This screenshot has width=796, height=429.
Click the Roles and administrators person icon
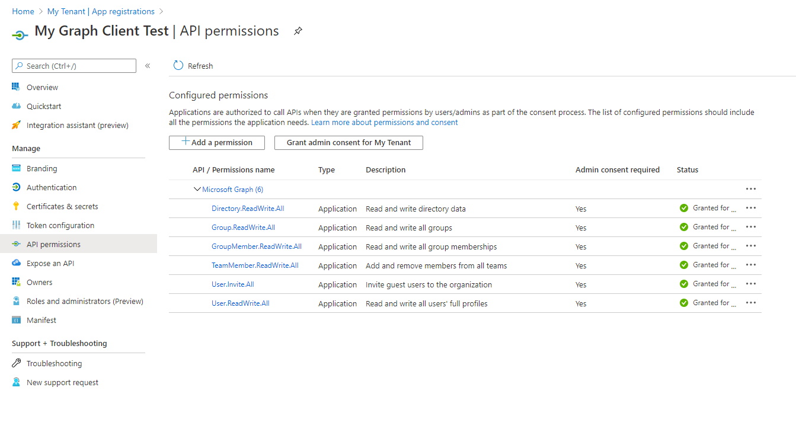click(x=16, y=301)
